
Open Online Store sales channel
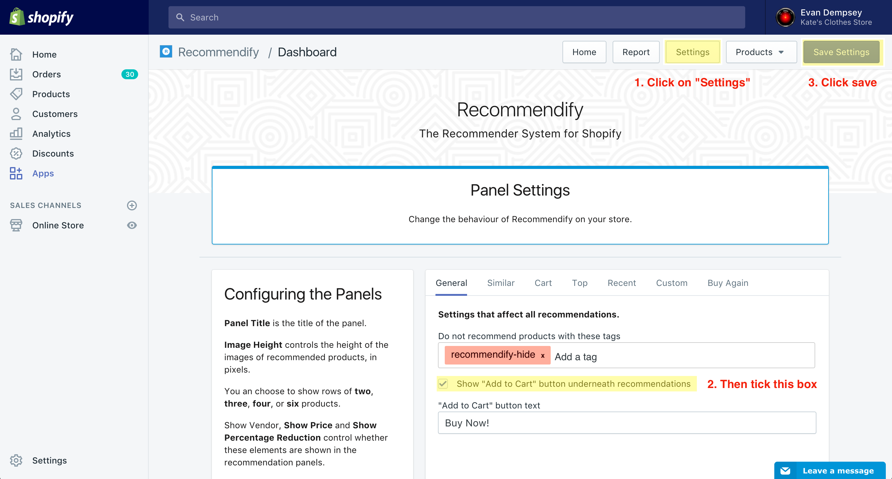58,225
